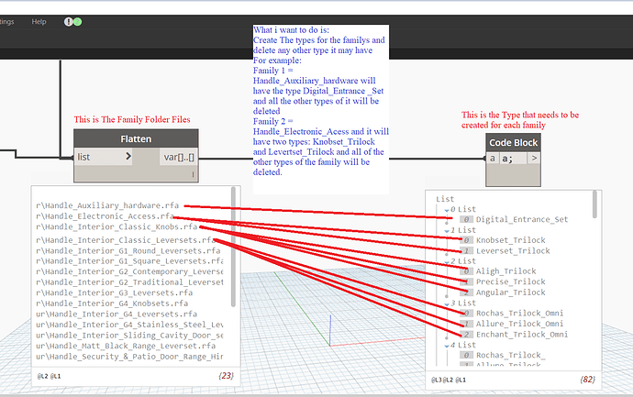Click the Code Block preview scrollbar

(594, 204)
